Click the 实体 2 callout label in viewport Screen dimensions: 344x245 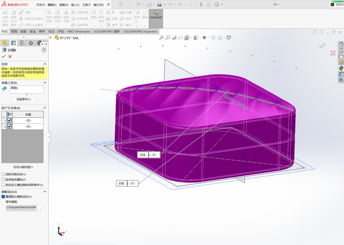[x=148, y=155]
